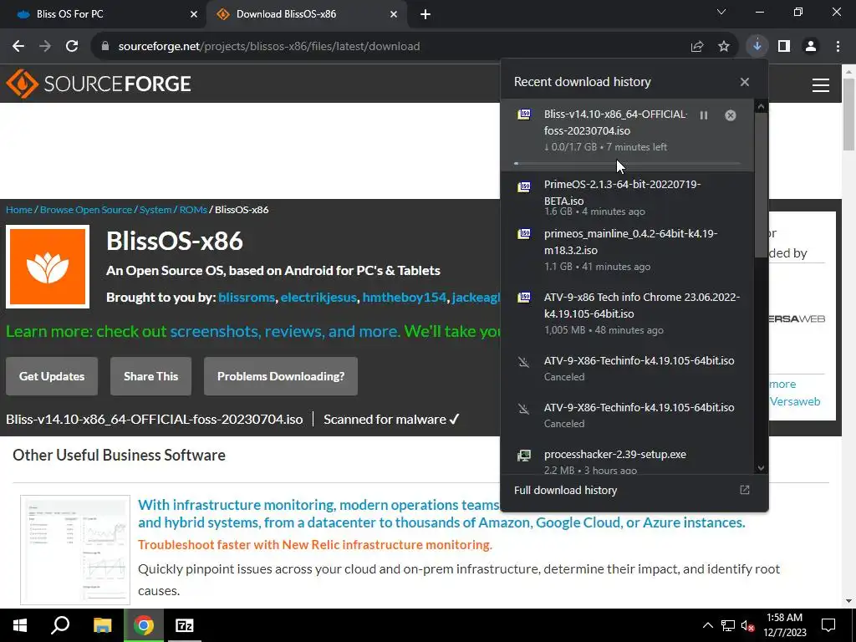The image size is (856, 642).
Task: Click screenshots, reviews, and more link
Action: [284, 331]
